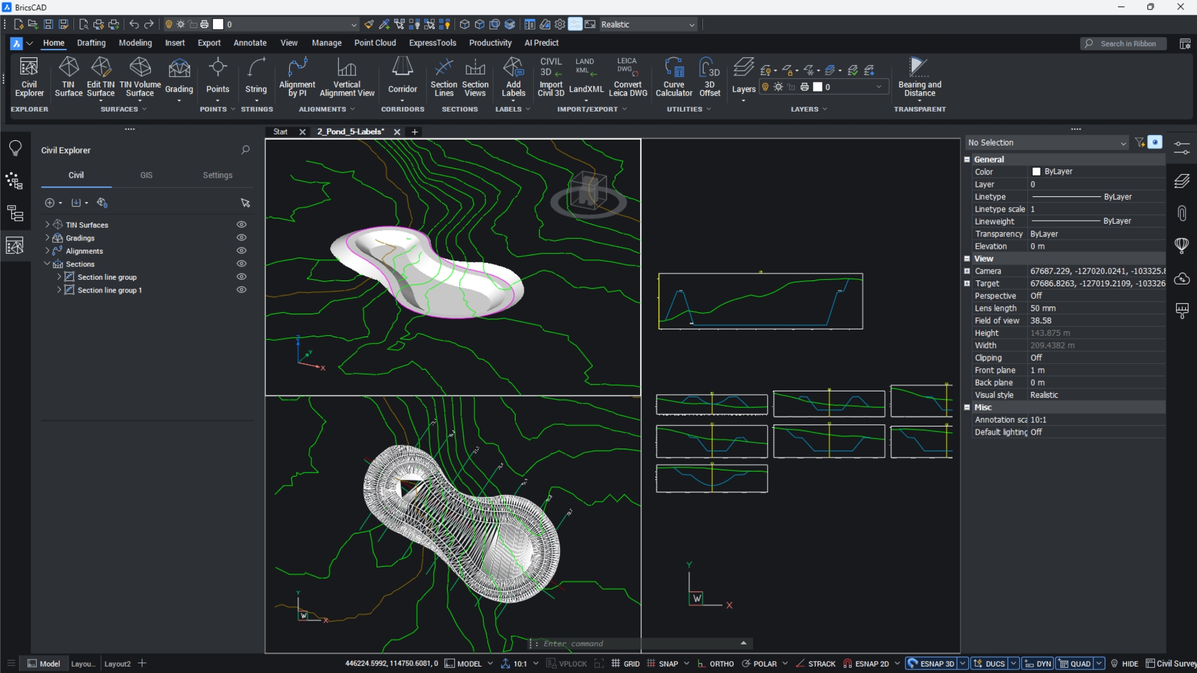Hide the TIN Surfaces category

(241, 224)
